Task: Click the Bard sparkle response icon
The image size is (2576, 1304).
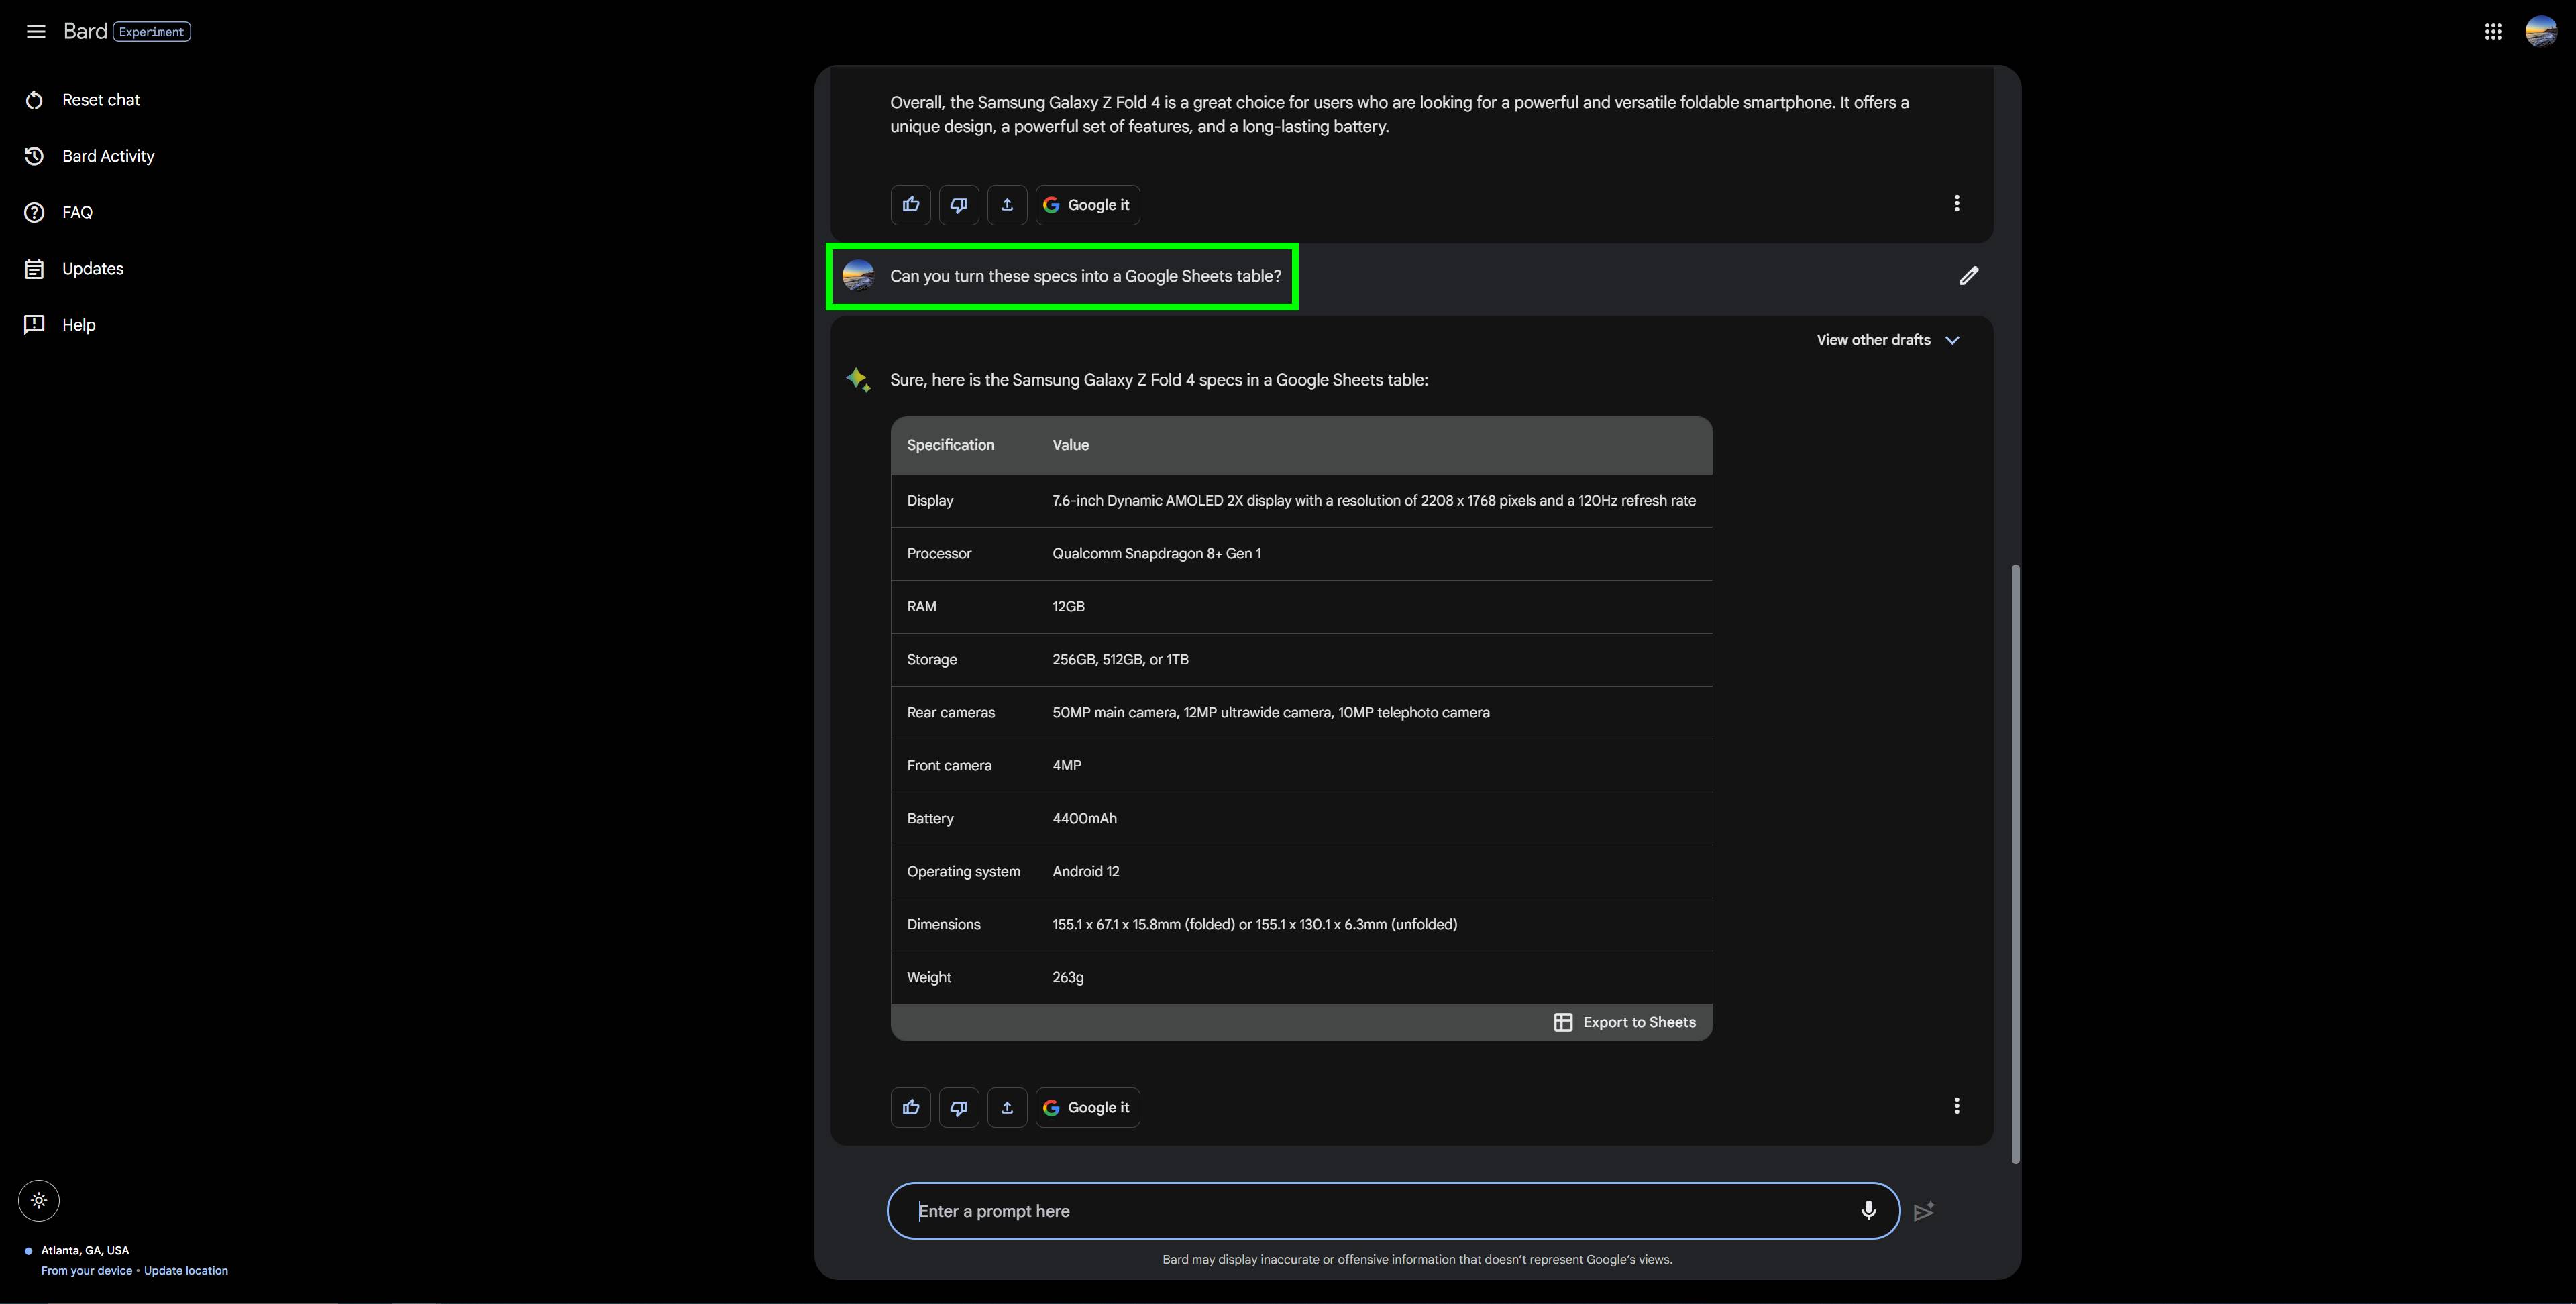Action: coord(858,379)
